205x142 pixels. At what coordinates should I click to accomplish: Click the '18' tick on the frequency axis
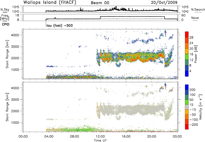[17, 15]
